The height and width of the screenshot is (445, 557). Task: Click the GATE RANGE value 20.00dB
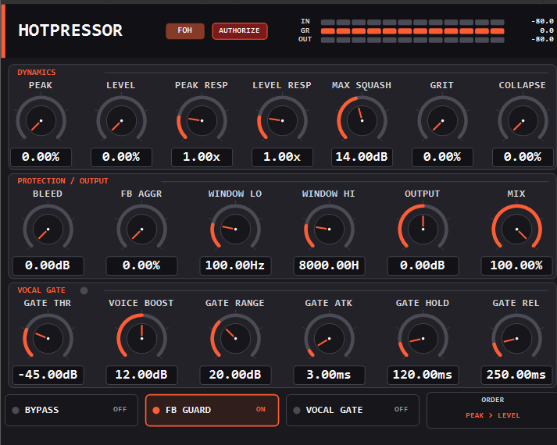coord(235,375)
